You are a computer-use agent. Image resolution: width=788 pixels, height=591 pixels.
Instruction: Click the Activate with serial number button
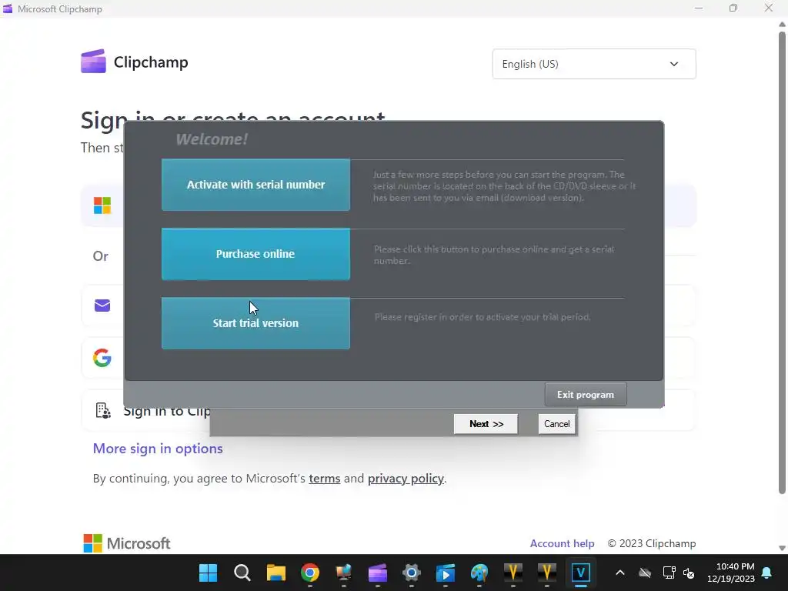click(x=255, y=185)
